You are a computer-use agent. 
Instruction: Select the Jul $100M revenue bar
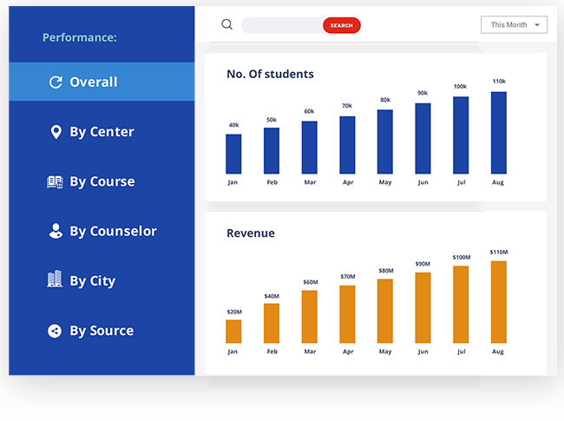[461, 304]
